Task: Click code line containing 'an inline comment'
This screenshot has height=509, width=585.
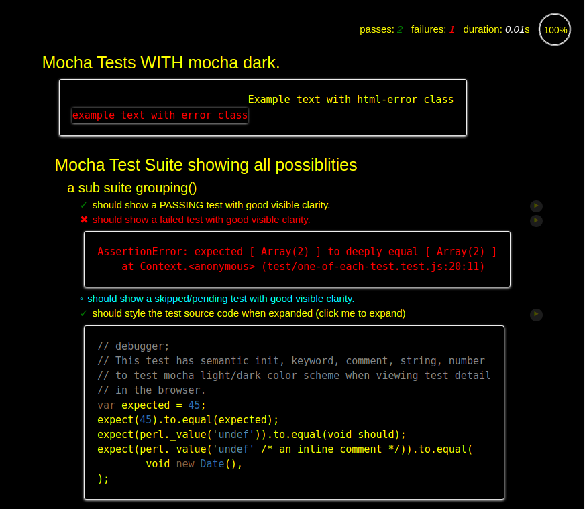Action: click(284, 449)
